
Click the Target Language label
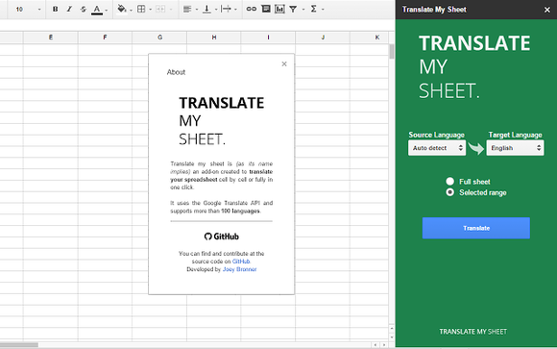point(515,135)
